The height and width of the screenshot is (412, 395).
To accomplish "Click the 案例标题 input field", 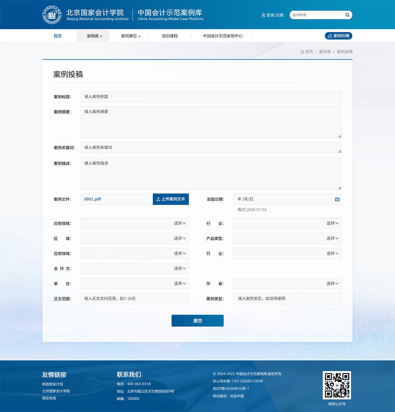I will pyautogui.click(x=211, y=97).
